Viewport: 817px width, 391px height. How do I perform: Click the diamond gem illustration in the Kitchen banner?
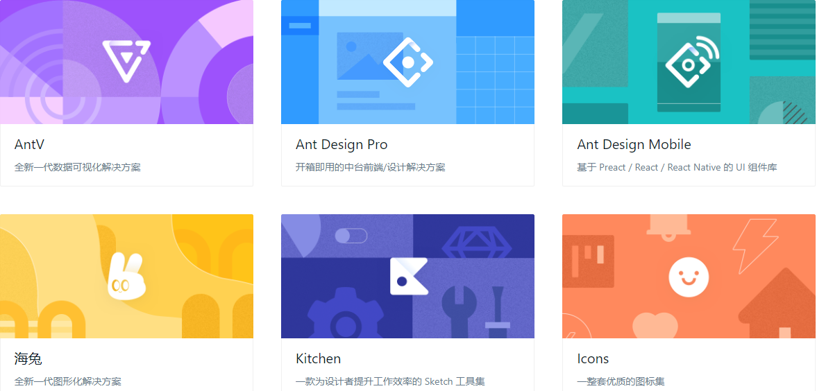[475, 241]
